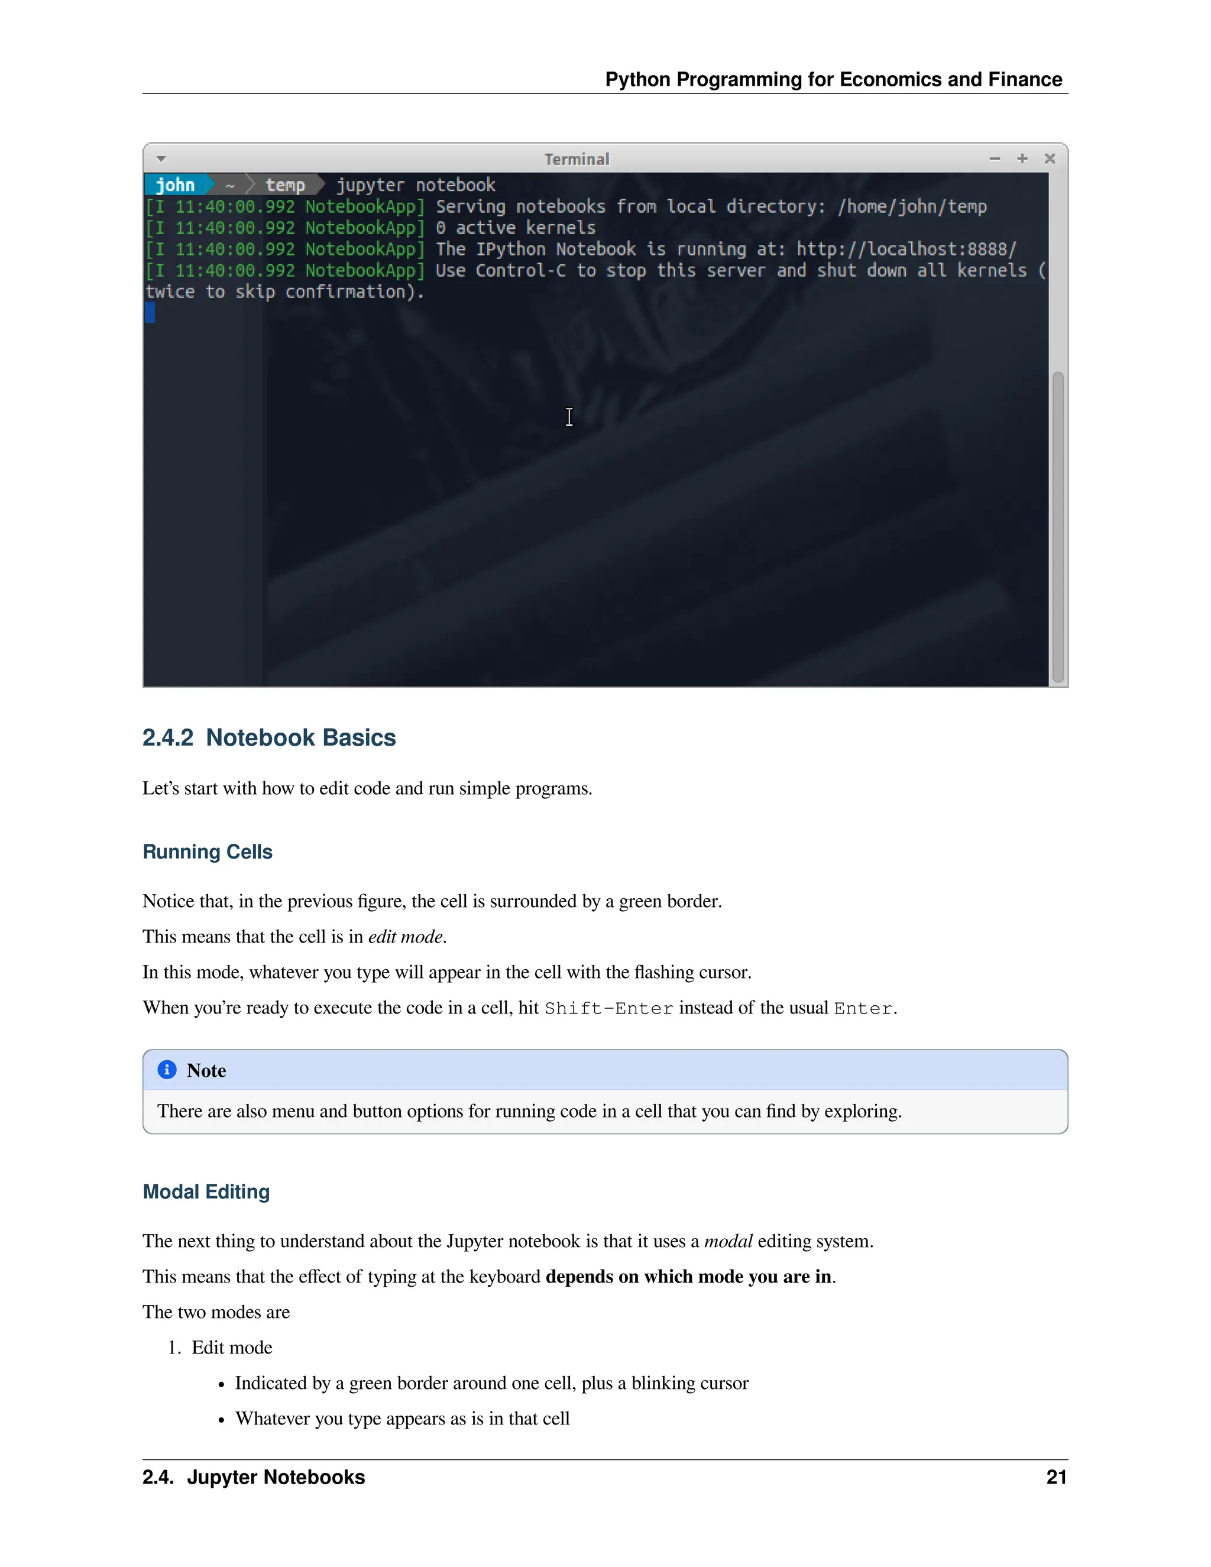Click the Terminal title bar text
Screen dimensions: 1211x1567
[577, 159]
